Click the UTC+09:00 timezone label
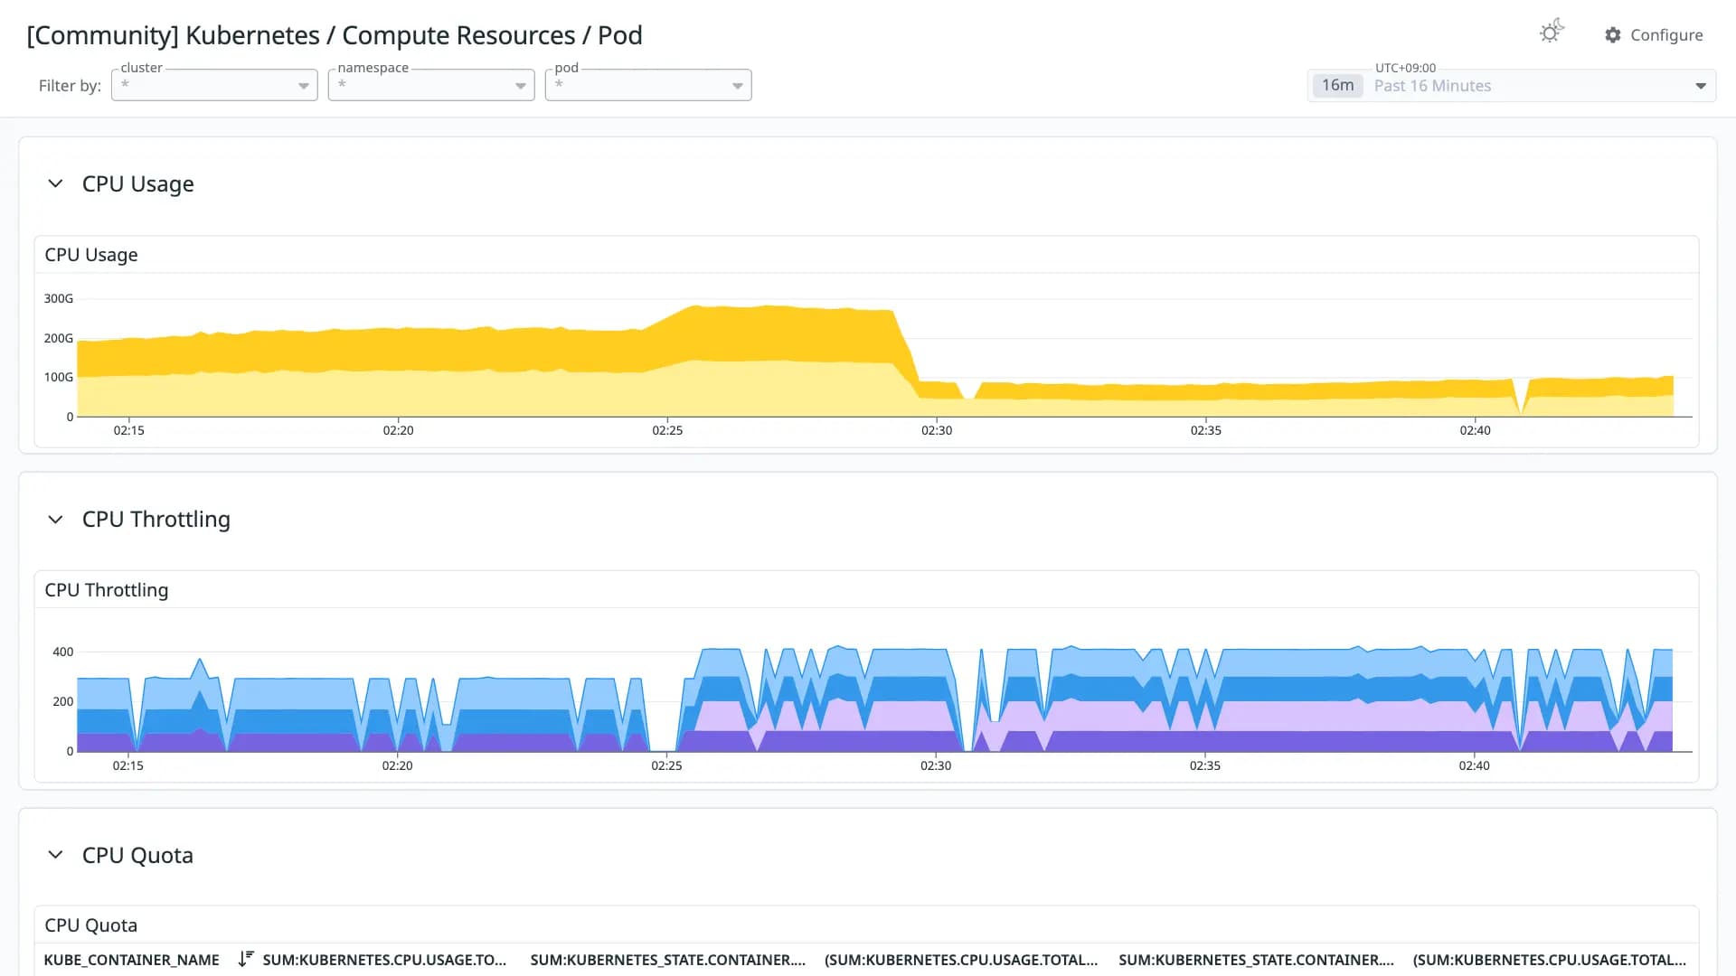The image size is (1736, 976). (1405, 68)
